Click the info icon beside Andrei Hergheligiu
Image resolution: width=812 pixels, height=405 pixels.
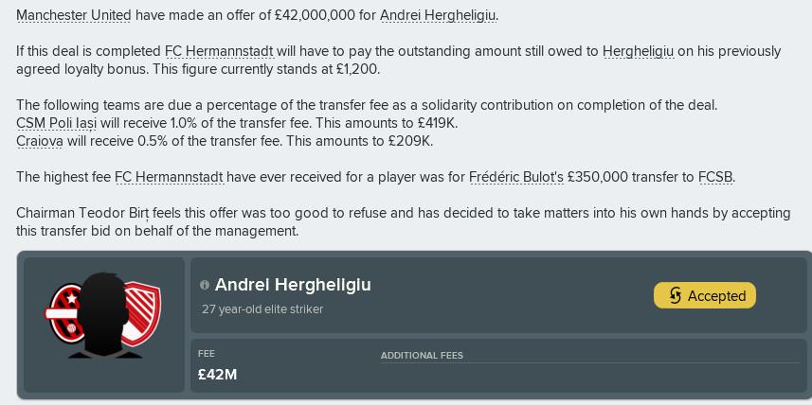click(x=205, y=285)
